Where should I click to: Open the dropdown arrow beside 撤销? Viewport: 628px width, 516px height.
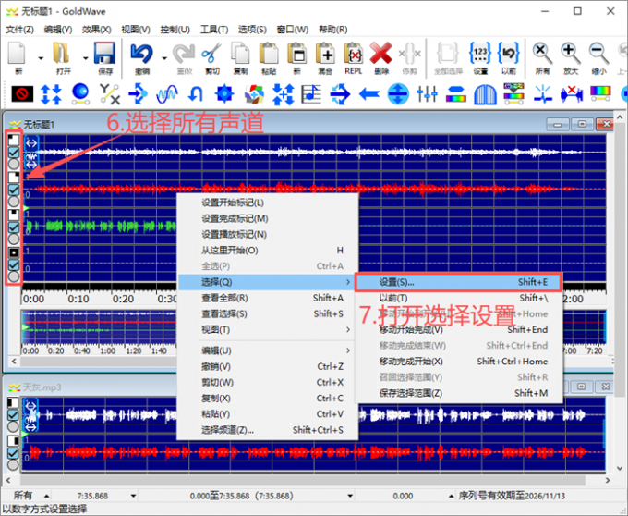tap(164, 58)
